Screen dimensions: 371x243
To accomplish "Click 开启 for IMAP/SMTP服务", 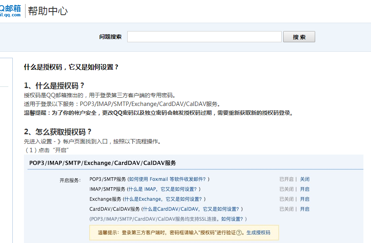I will [304, 189].
